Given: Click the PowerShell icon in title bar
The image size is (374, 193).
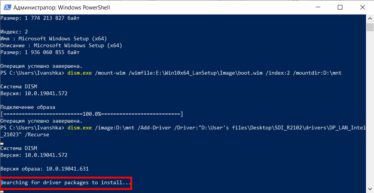Looking at the screenshot, I should 7,7.
